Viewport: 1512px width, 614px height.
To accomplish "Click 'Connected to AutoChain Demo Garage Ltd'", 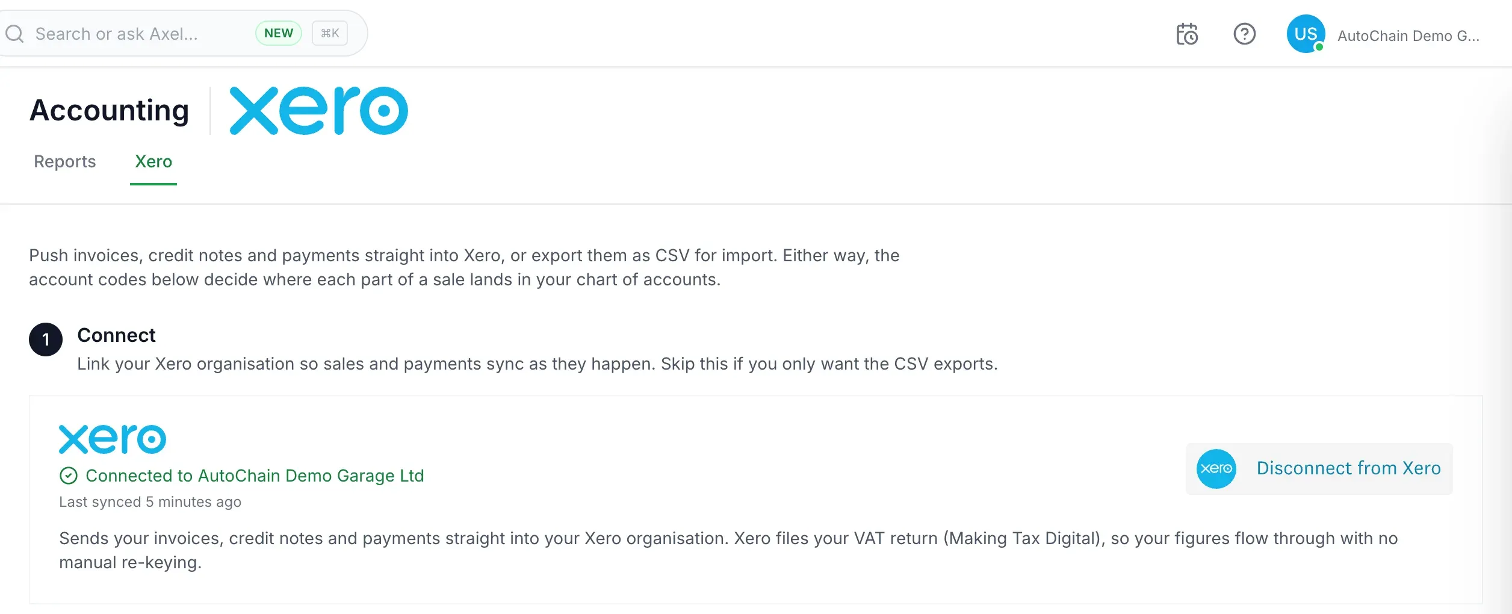I will click(255, 476).
